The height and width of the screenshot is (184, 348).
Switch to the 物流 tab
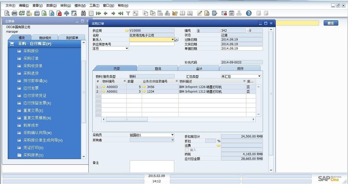(x=158, y=68)
